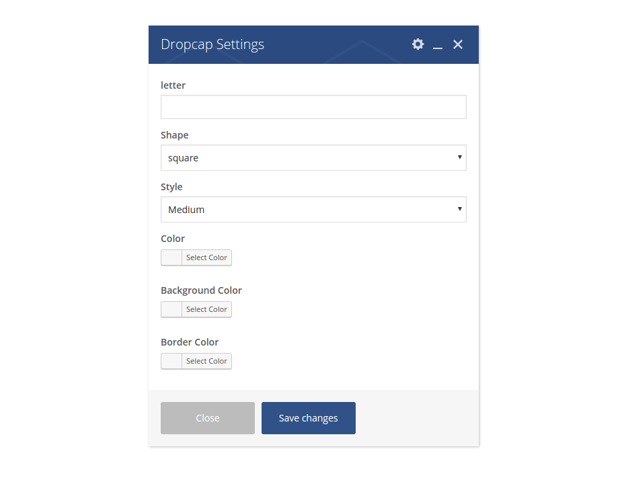Minimize the Dropcap Settings panel

coord(438,45)
